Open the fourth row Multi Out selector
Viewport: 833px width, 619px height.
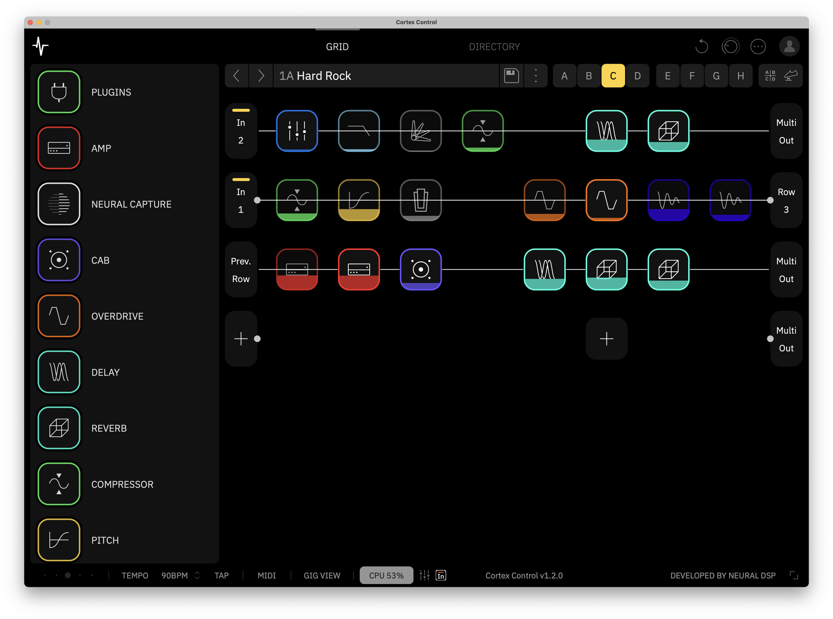click(786, 339)
